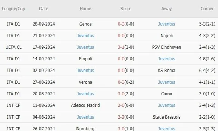Image resolution: width=218 pixels, height=131 pixels.
Task: Select the Date column header
Action: point(44,9)
